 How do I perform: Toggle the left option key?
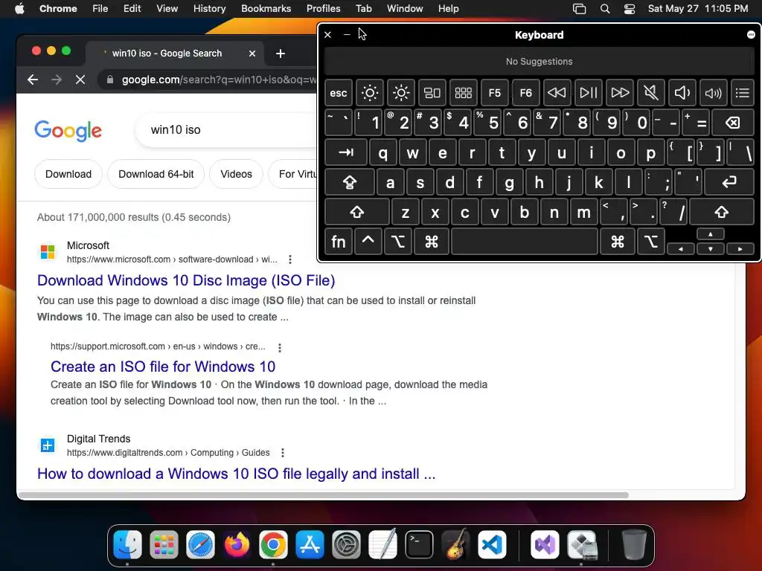[x=397, y=242]
